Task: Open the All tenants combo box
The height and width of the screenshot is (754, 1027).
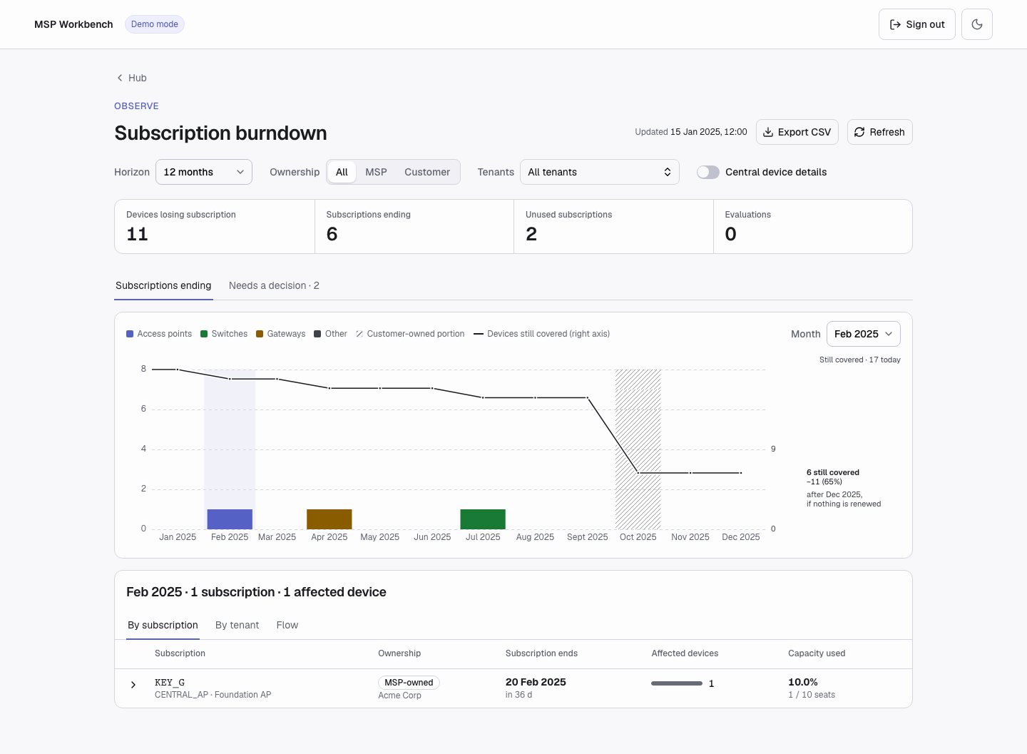Action: point(600,172)
